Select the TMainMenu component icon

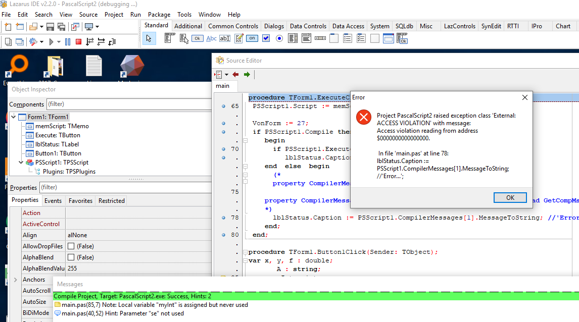pos(169,38)
